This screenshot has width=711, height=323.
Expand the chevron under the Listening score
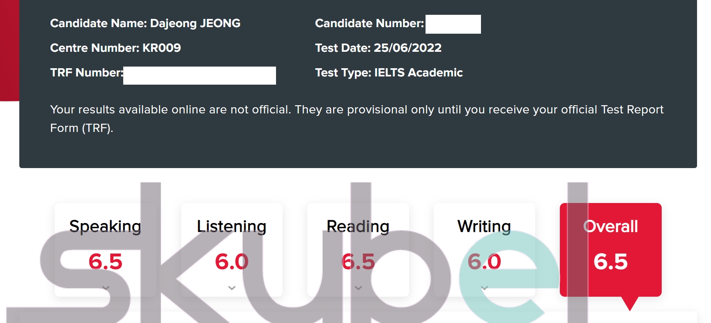coord(232,288)
